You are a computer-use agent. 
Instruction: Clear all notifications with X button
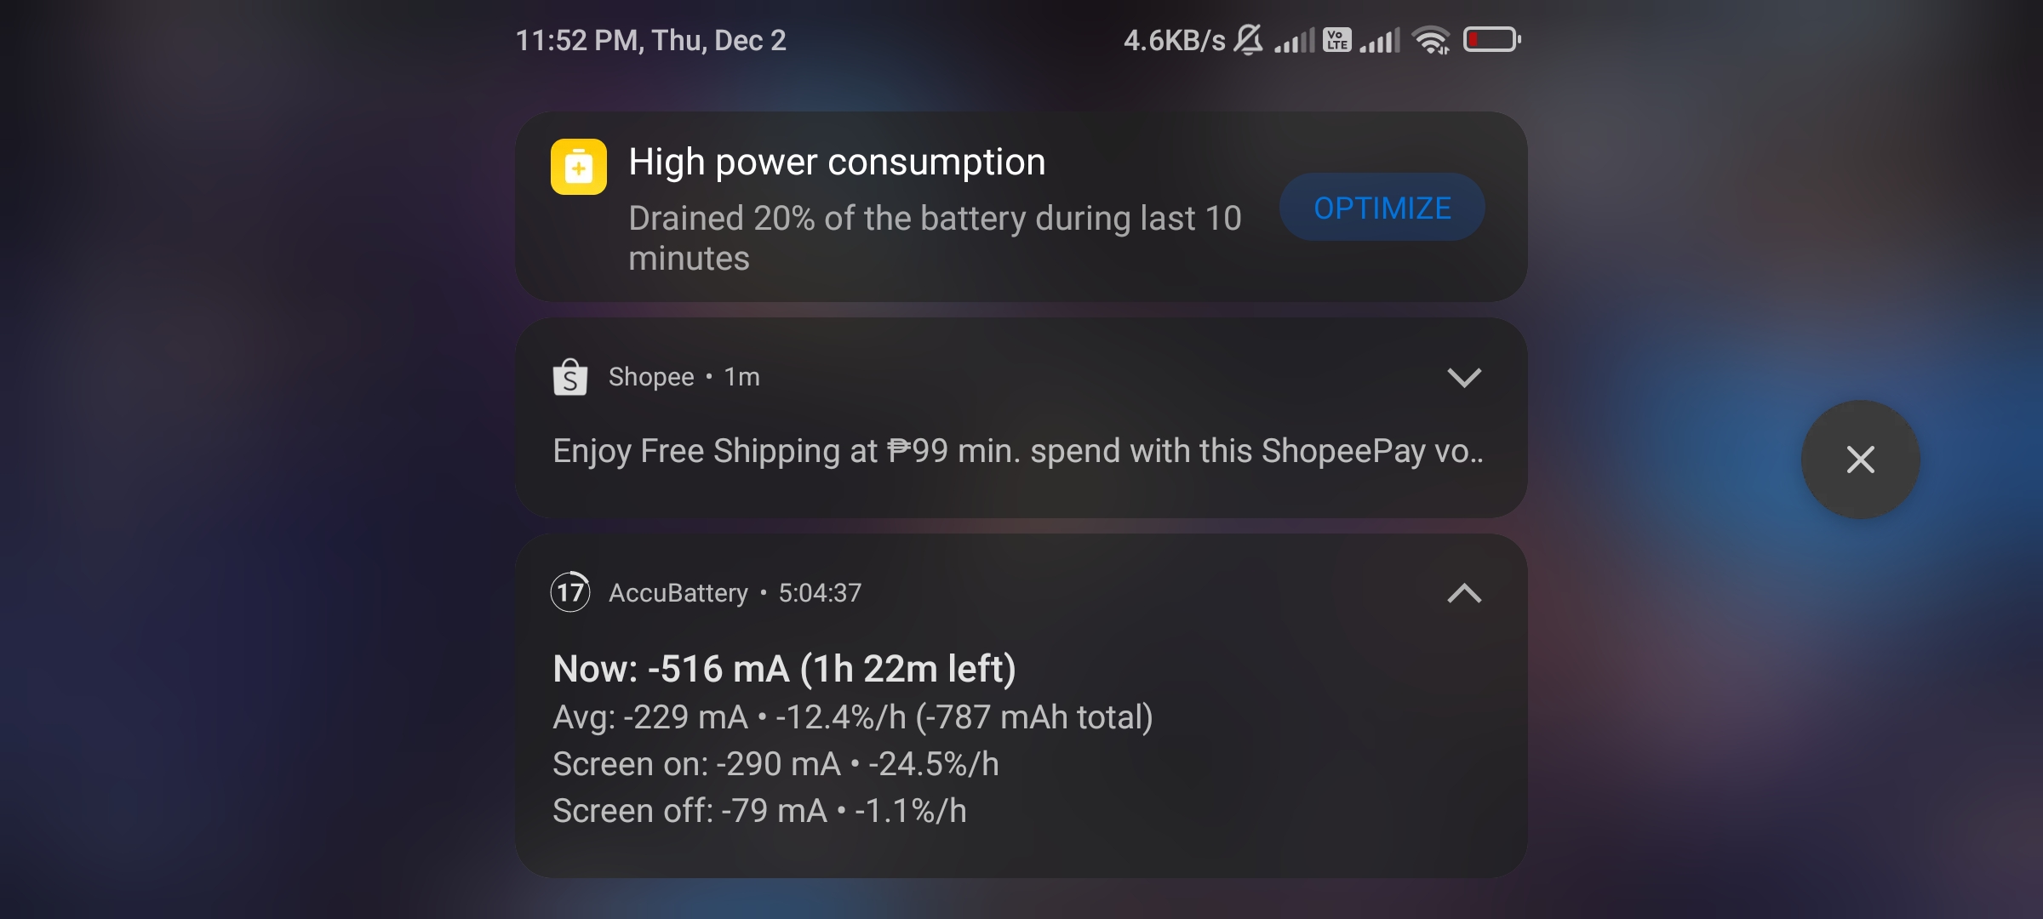(1860, 459)
